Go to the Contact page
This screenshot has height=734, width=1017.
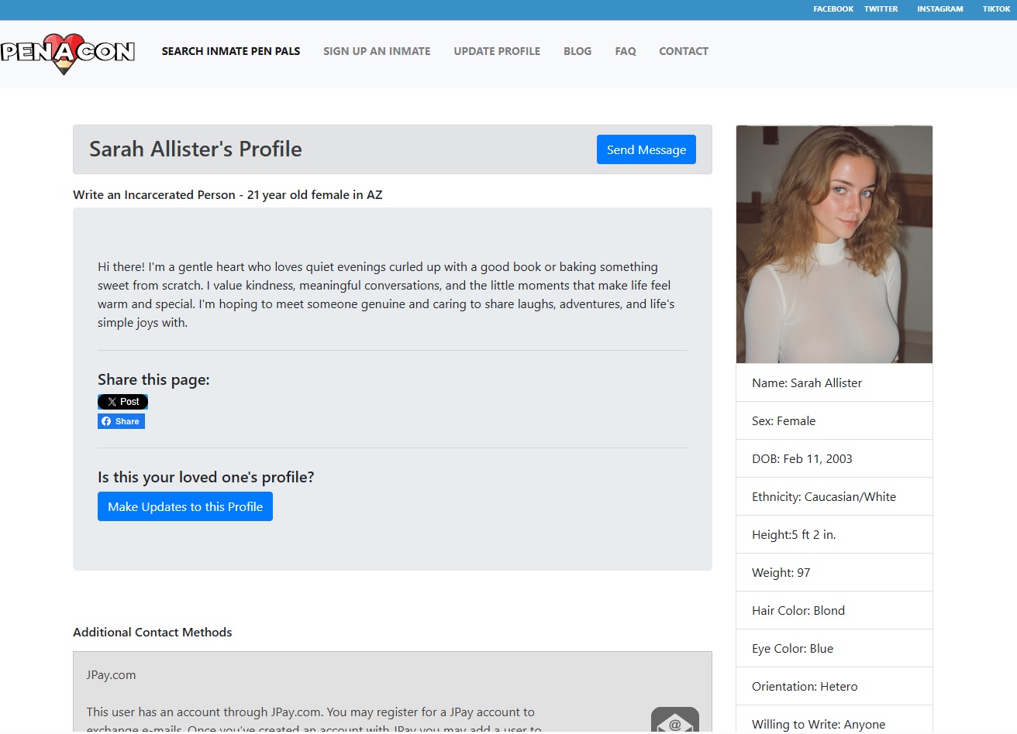[684, 51]
